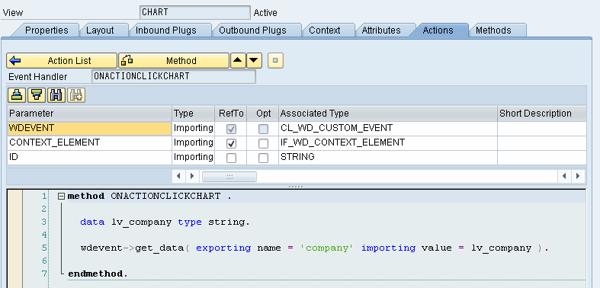
Task: Click the View name field CHART
Action: (194, 12)
